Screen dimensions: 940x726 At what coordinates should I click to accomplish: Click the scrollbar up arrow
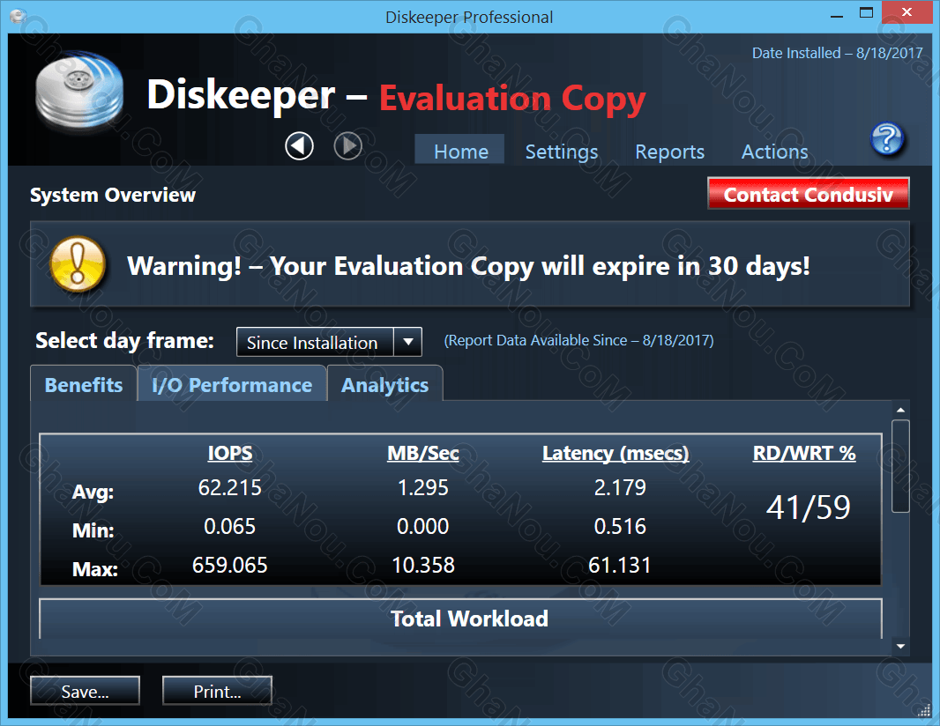click(900, 410)
